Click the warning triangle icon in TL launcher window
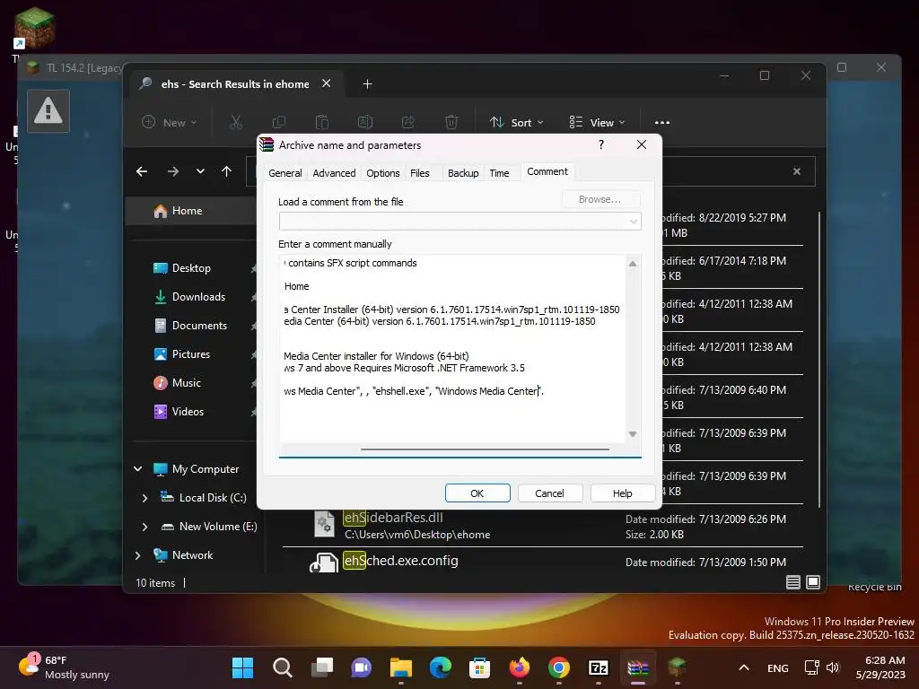The width and height of the screenshot is (919, 689). (48, 110)
